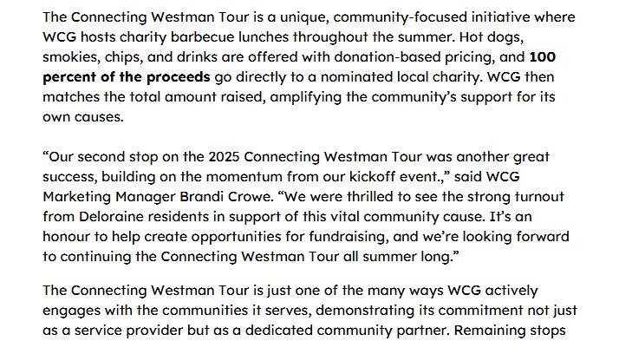Click "2025" in the quote paragraph
Image resolution: width=619 pixels, height=341 pixels.
224,157
